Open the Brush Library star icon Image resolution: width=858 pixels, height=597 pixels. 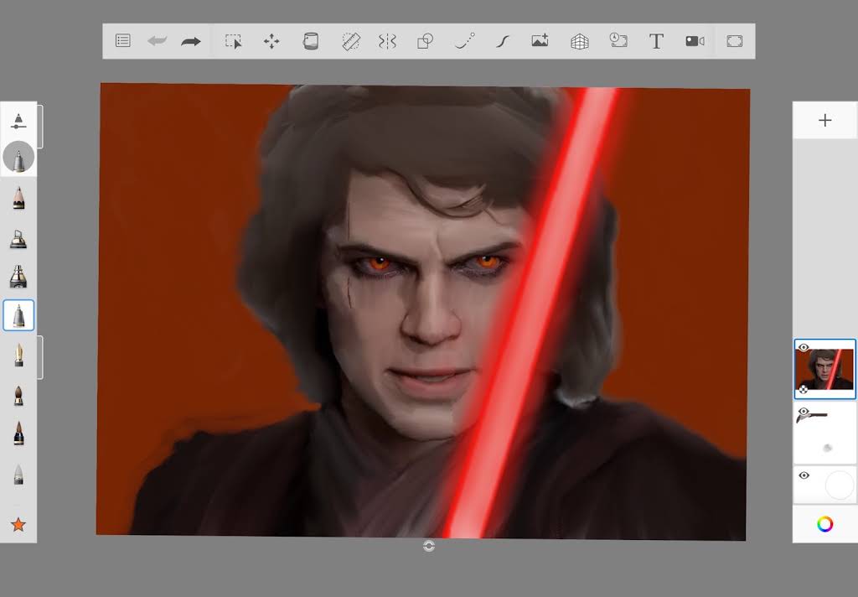point(18,525)
